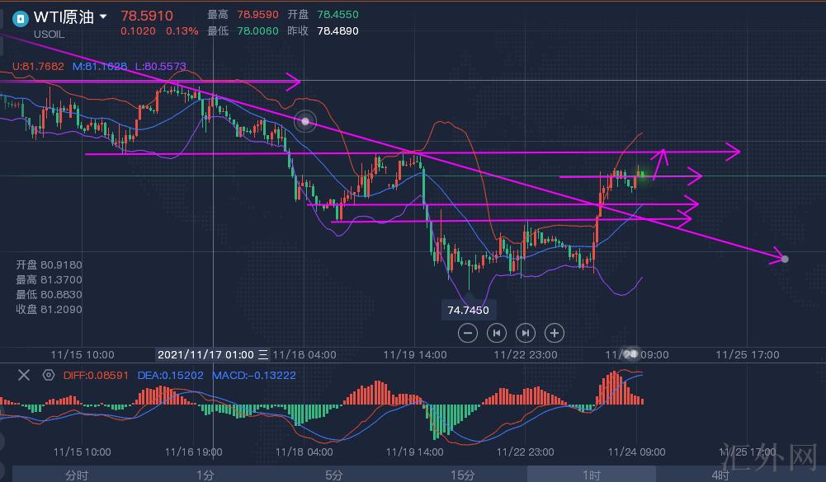
Task: Select the 5分 timeframe tab
Action: tap(334, 475)
